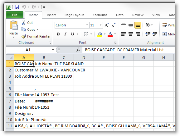Click cell with SUNTEL PLAN 11899
The width and height of the screenshot is (180, 136).
[44, 76]
